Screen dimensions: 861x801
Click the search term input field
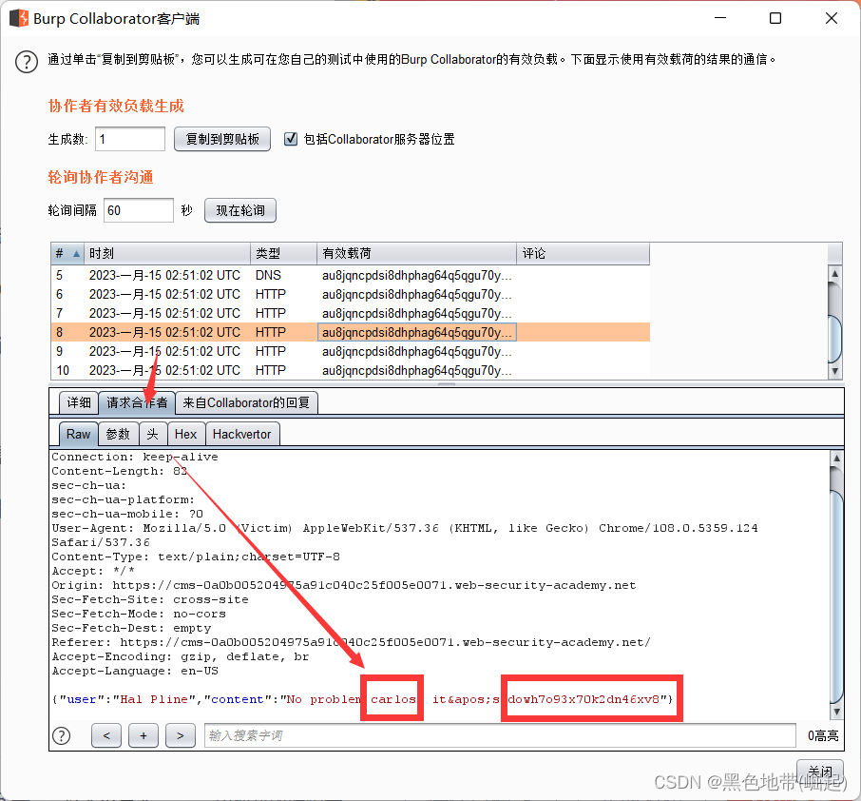point(500,735)
